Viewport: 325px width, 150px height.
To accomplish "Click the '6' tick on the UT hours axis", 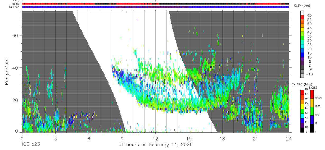I will [89, 139].
